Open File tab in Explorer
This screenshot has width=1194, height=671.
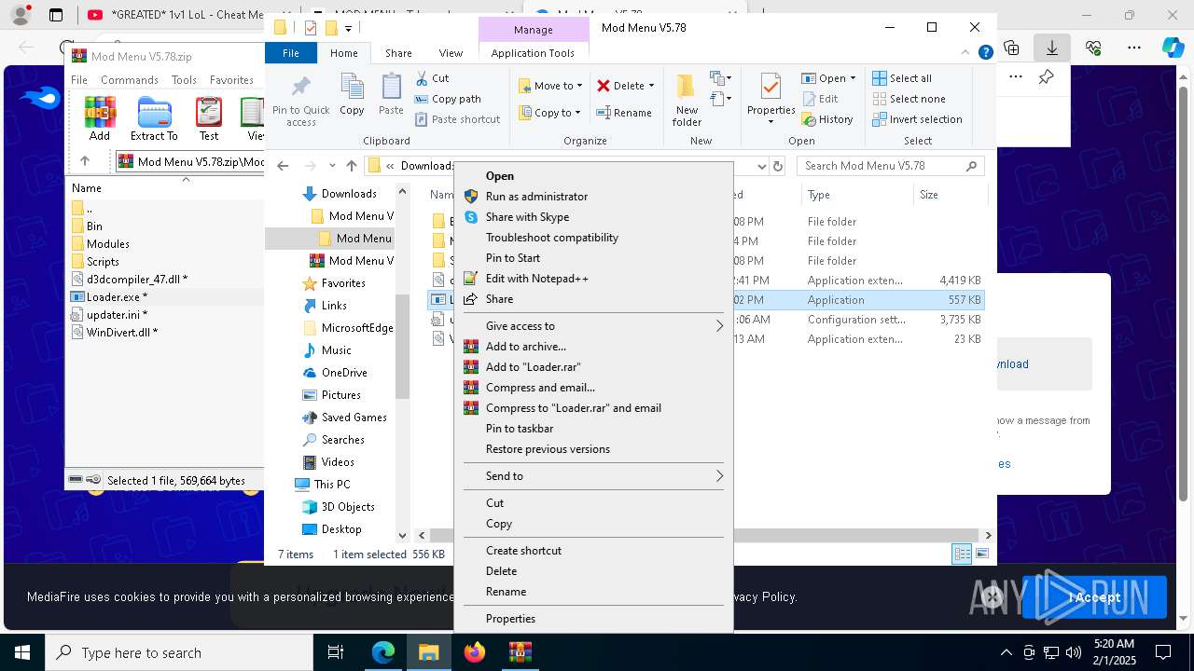291,53
